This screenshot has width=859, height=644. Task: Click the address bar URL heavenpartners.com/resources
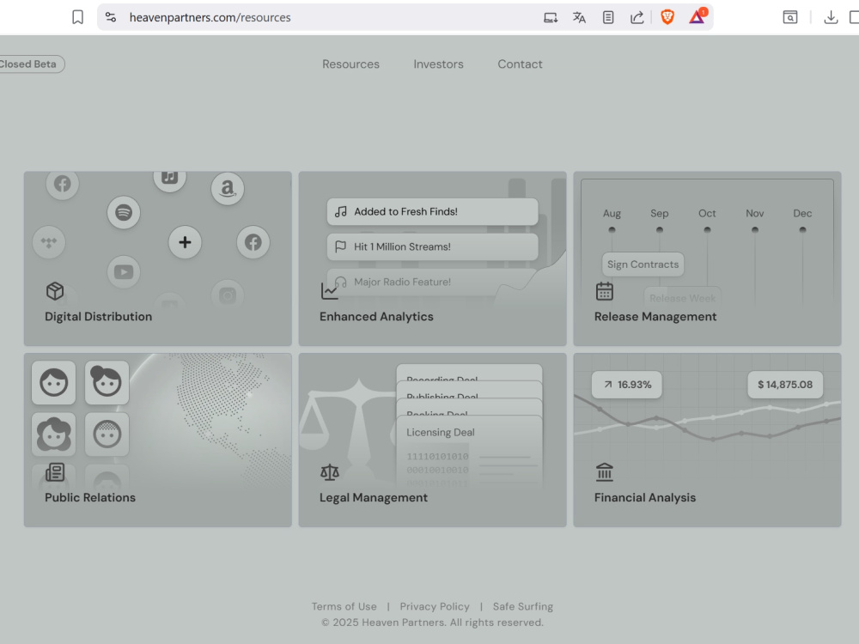[x=210, y=17]
